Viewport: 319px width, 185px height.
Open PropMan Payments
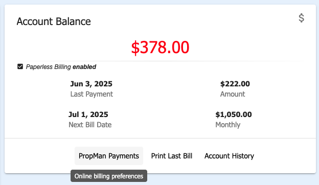click(109, 156)
